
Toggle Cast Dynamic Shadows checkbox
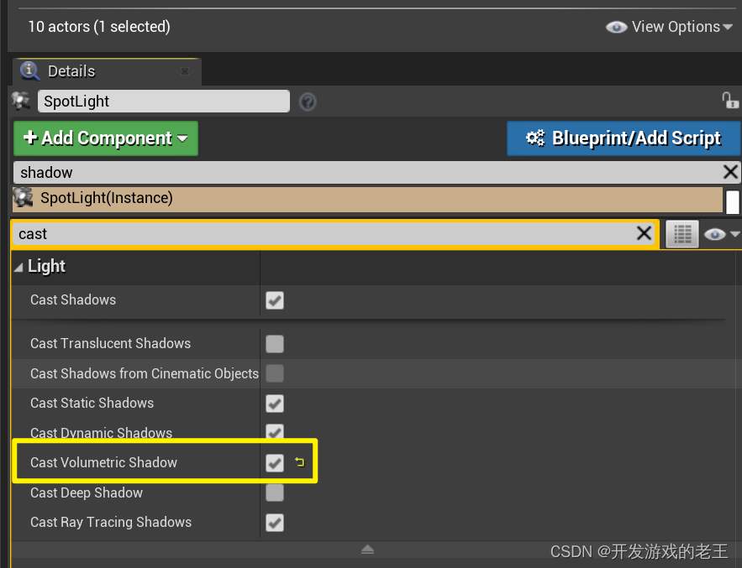275,432
